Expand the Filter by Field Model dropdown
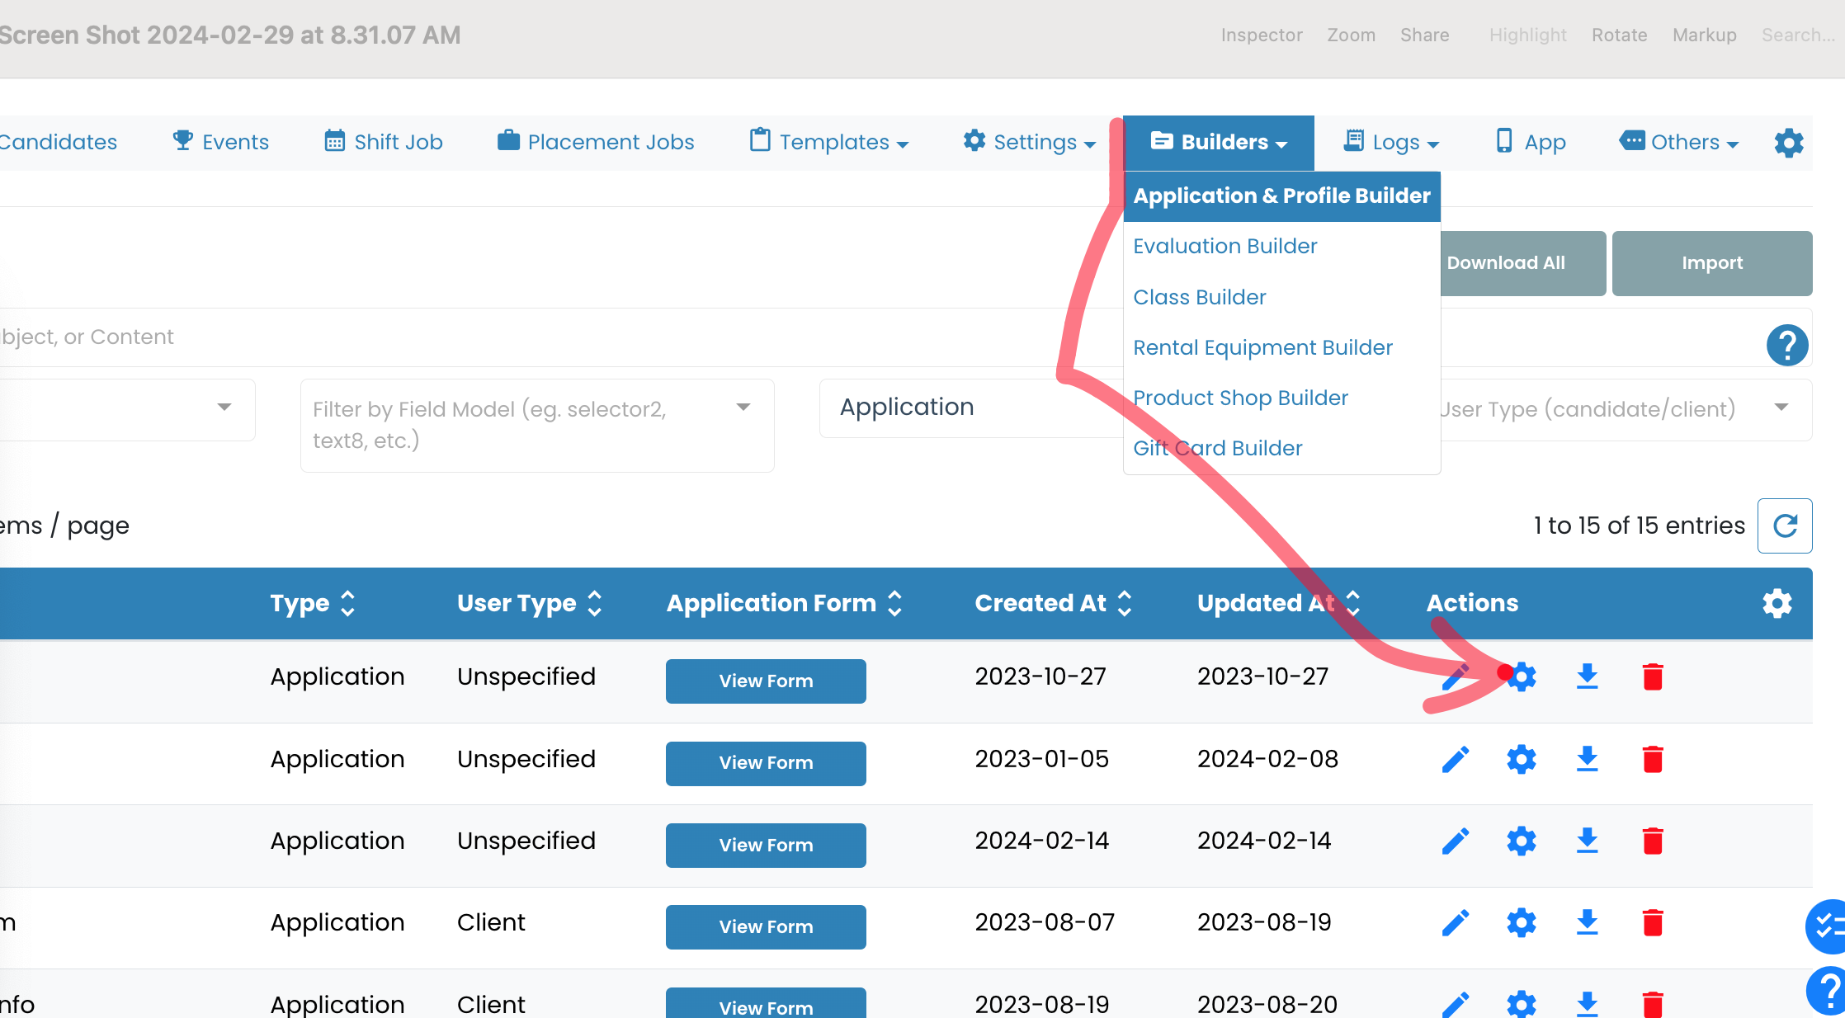 coord(537,425)
